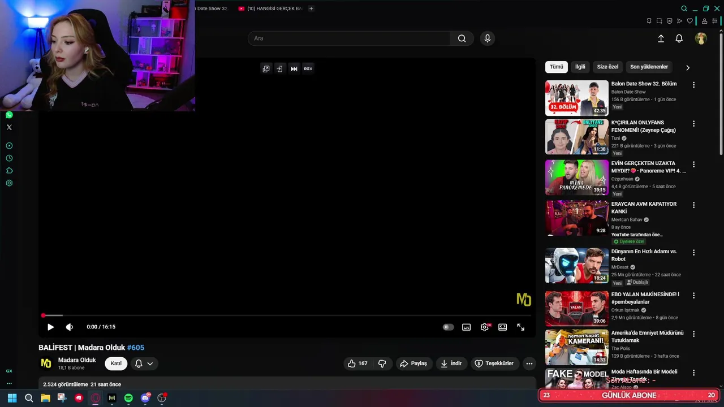
Task: Select the Son yüklenenler chip
Action: tap(649, 67)
